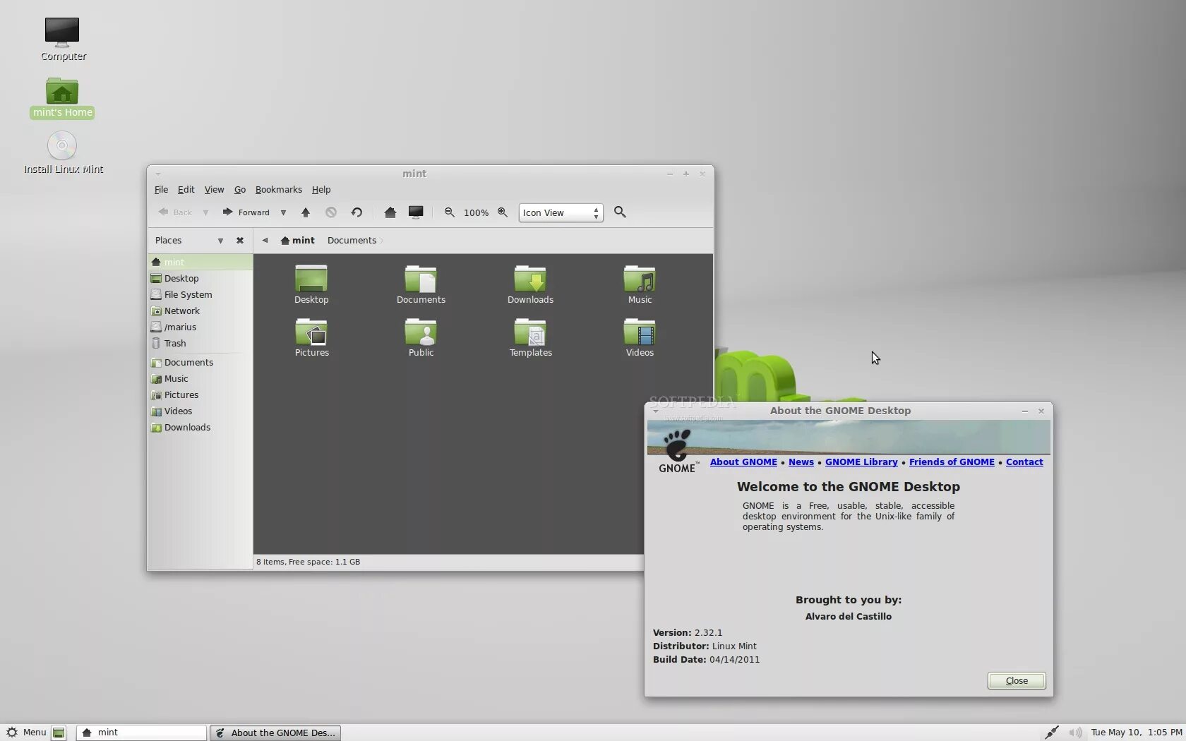Click the Documents path bar button

352,241
